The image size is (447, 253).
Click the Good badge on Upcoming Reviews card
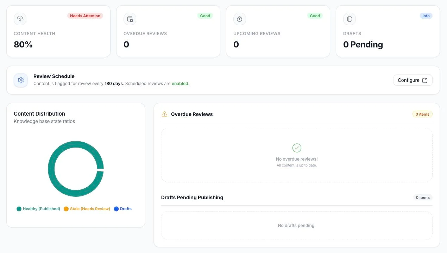click(315, 16)
